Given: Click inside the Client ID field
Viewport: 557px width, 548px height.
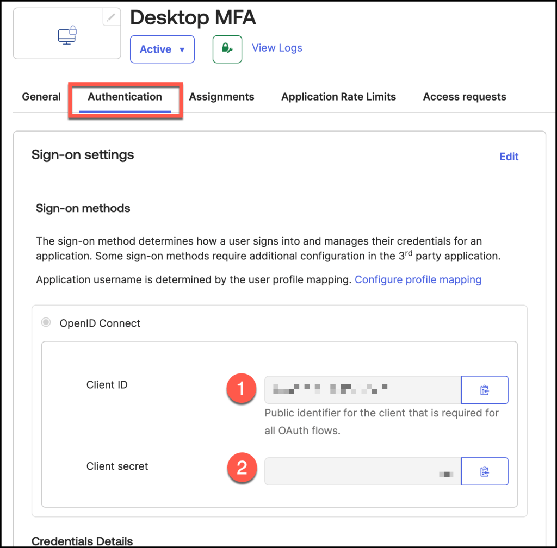Looking at the screenshot, I should pyautogui.click(x=362, y=390).
